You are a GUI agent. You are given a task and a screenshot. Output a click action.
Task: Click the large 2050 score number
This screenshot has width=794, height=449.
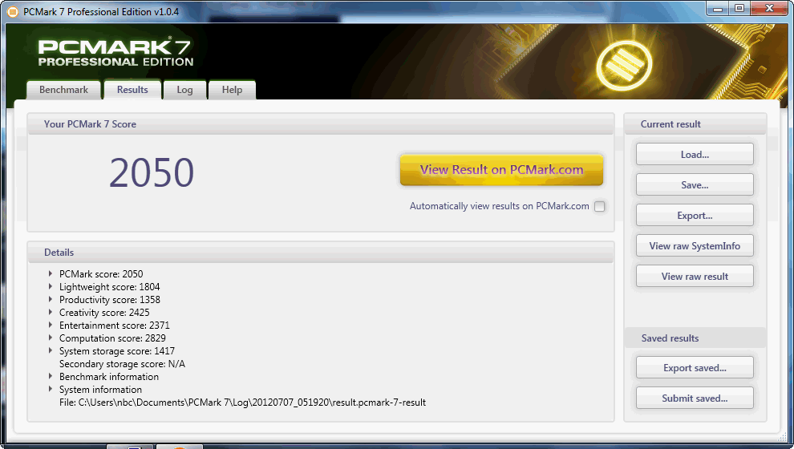click(x=152, y=172)
